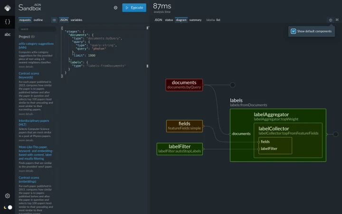Click the output circle right of labels node
Image resolution: width=342 pixels, height=214 pixels.
click(336, 134)
